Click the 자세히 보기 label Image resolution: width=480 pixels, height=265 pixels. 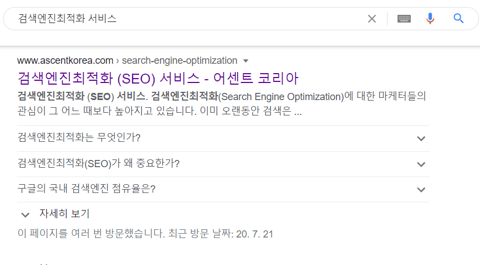(64, 213)
